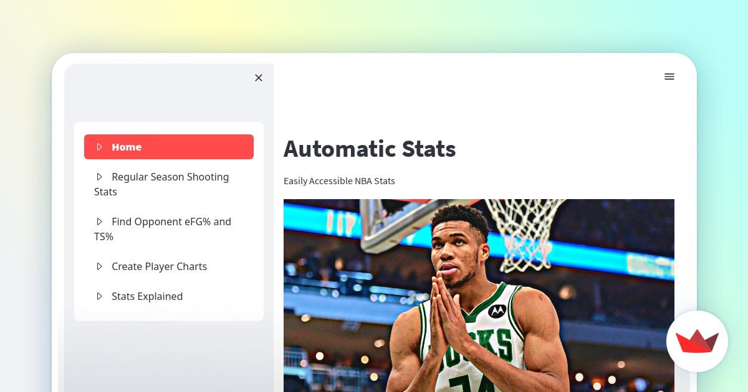Click the triangle icon beside Create Player Charts

pyautogui.click(x=99, y=266)
